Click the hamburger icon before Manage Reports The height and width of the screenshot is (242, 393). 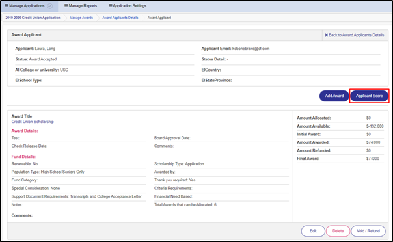66,5
